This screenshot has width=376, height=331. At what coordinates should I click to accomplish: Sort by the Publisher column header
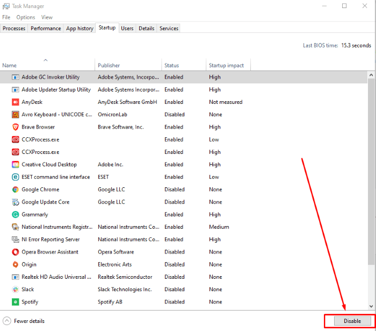click(x=128, y=65)
